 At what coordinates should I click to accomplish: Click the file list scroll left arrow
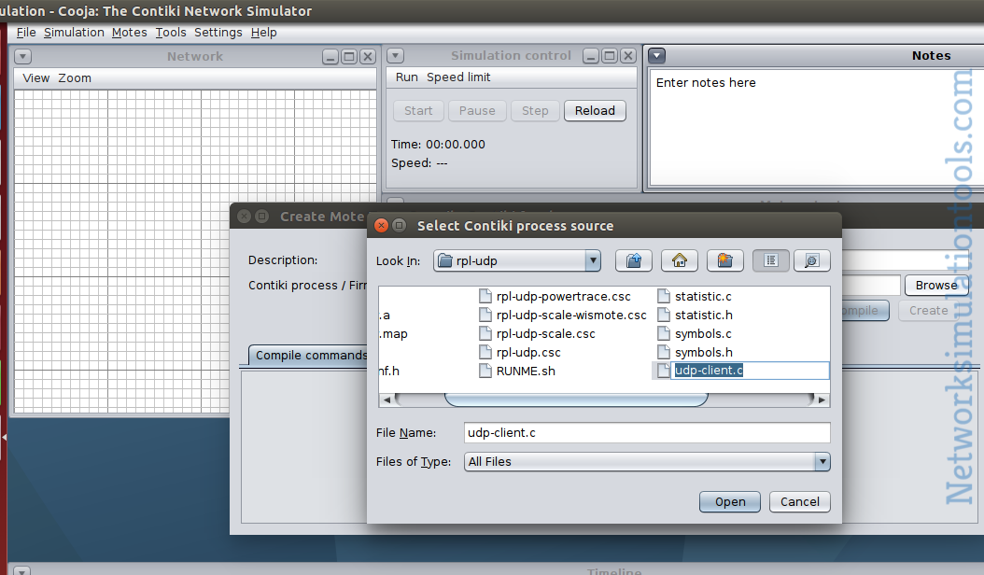387,400
